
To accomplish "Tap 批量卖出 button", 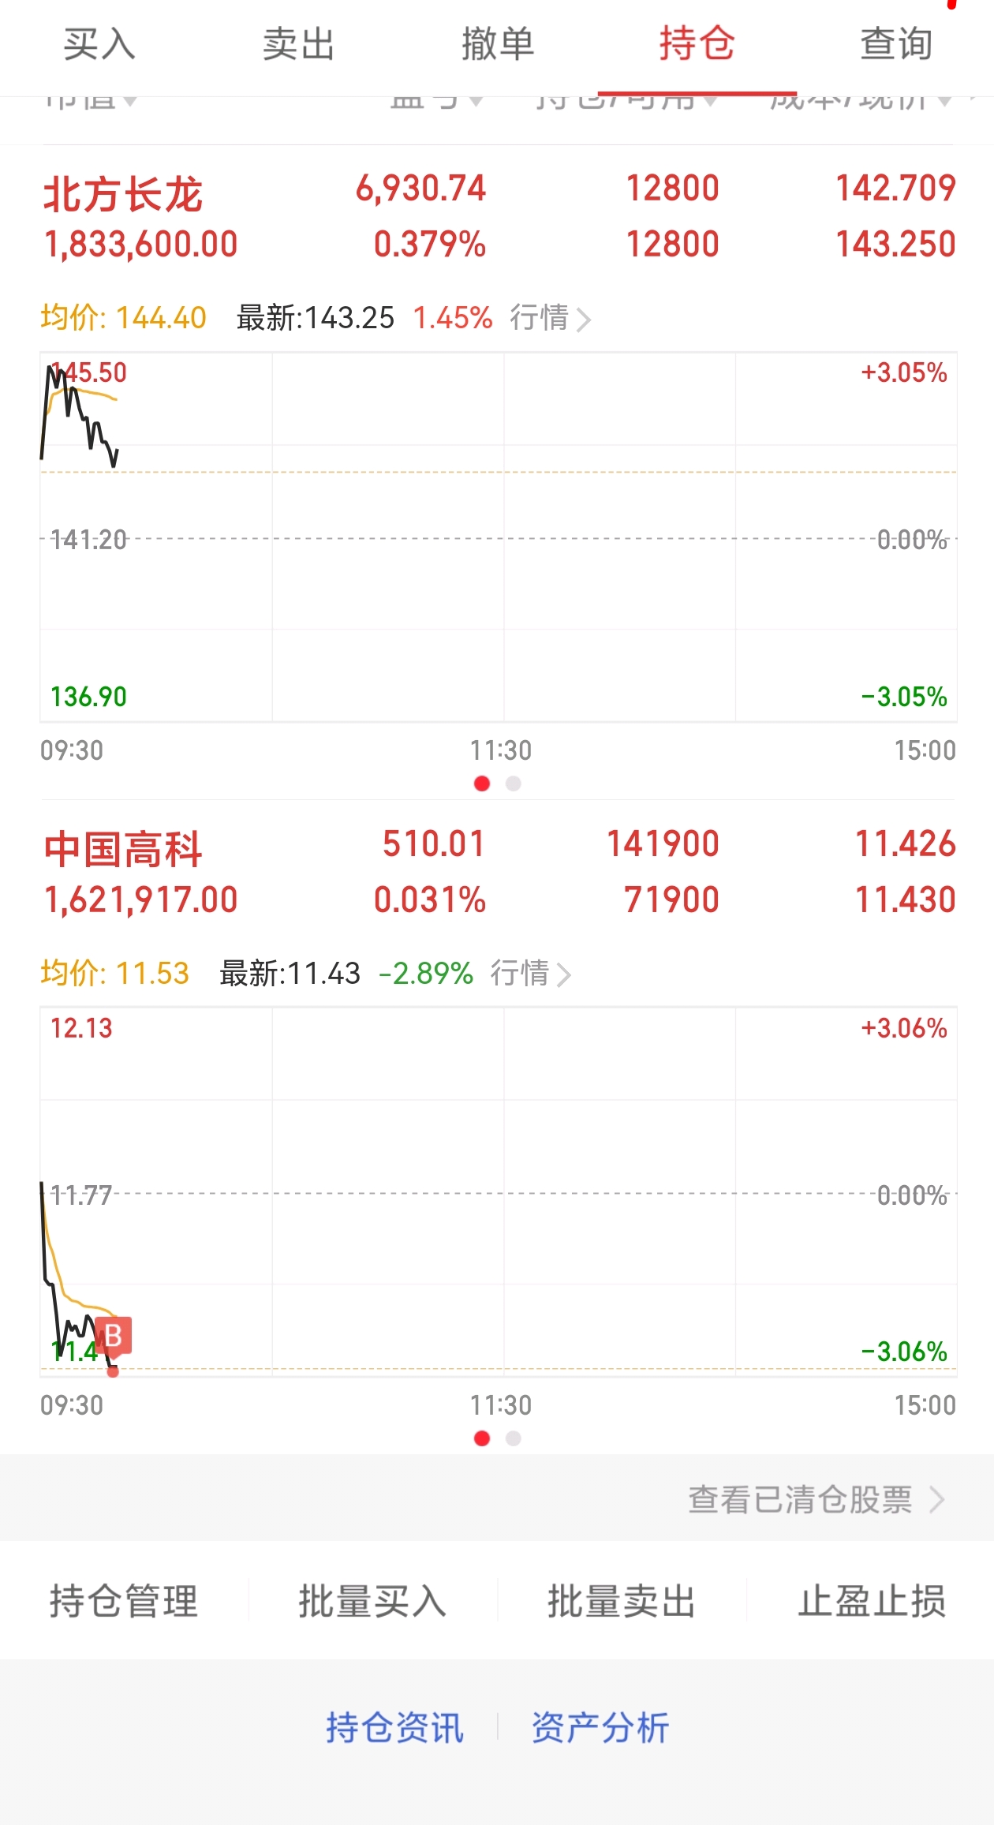I will [x=622, y=1601].
